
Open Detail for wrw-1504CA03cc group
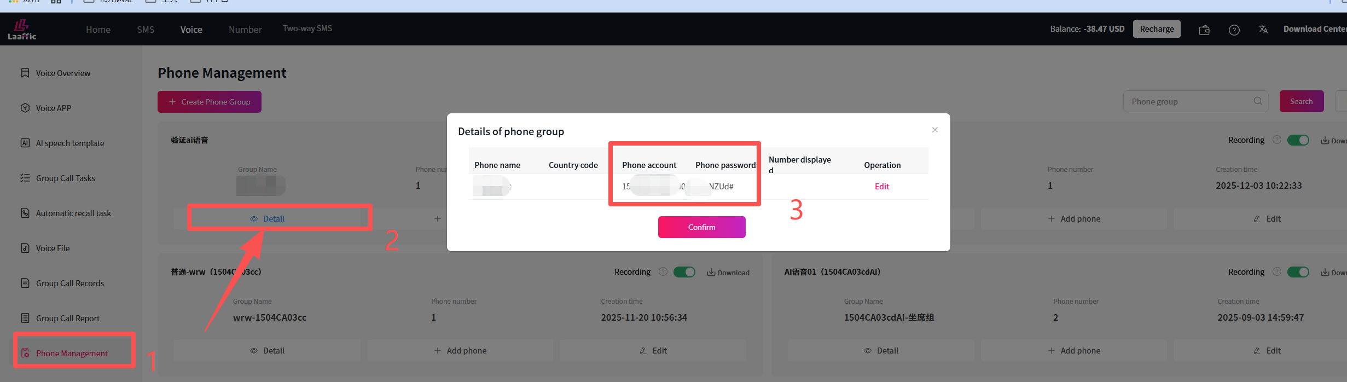[x=268, y=351]
